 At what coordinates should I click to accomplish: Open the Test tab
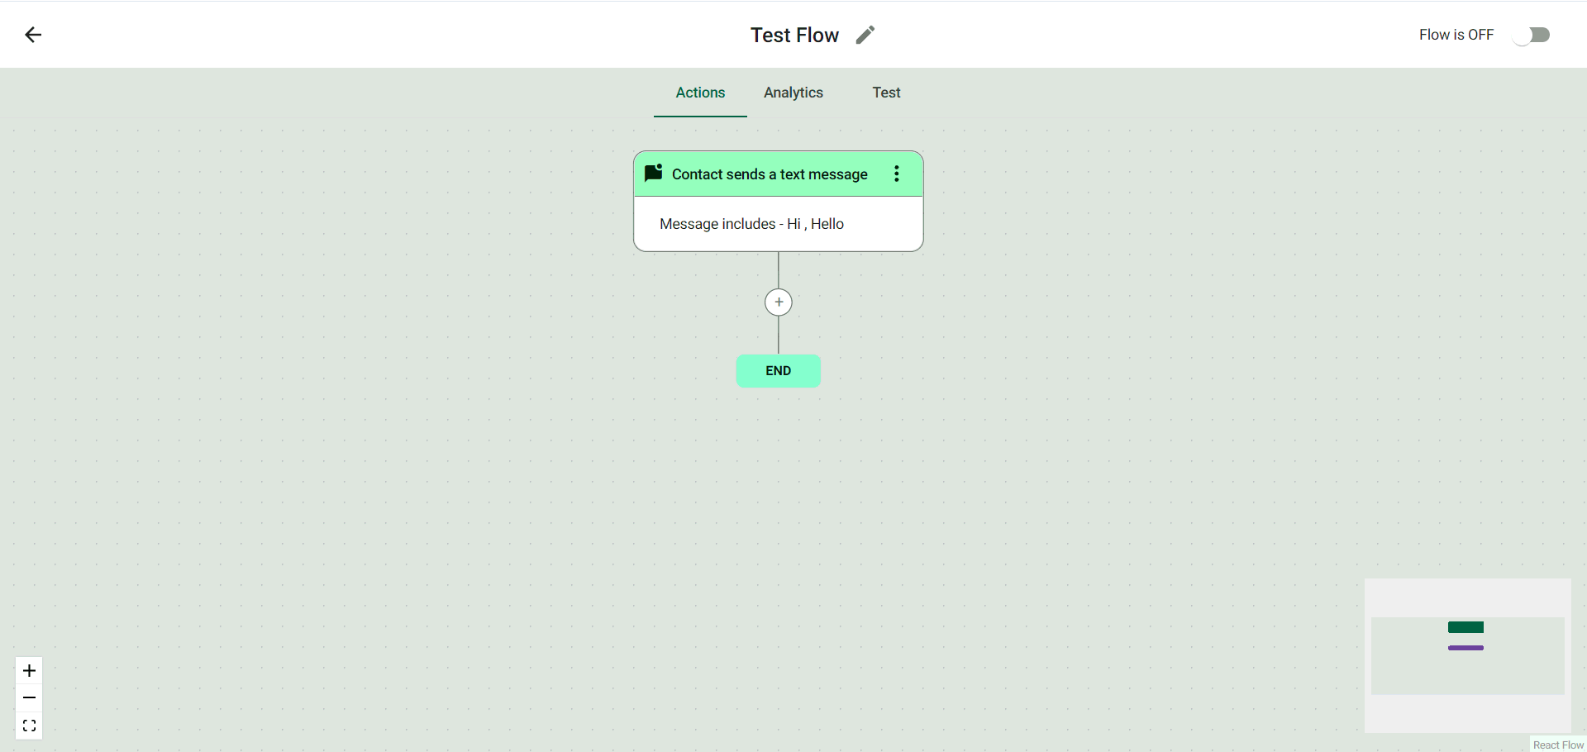(x=886, y=93)
